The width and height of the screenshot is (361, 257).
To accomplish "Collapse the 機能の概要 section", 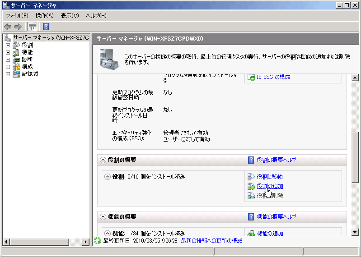I will pos(103,217).
